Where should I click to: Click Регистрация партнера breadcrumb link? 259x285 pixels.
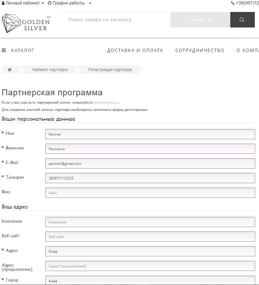tap(110, 70)
